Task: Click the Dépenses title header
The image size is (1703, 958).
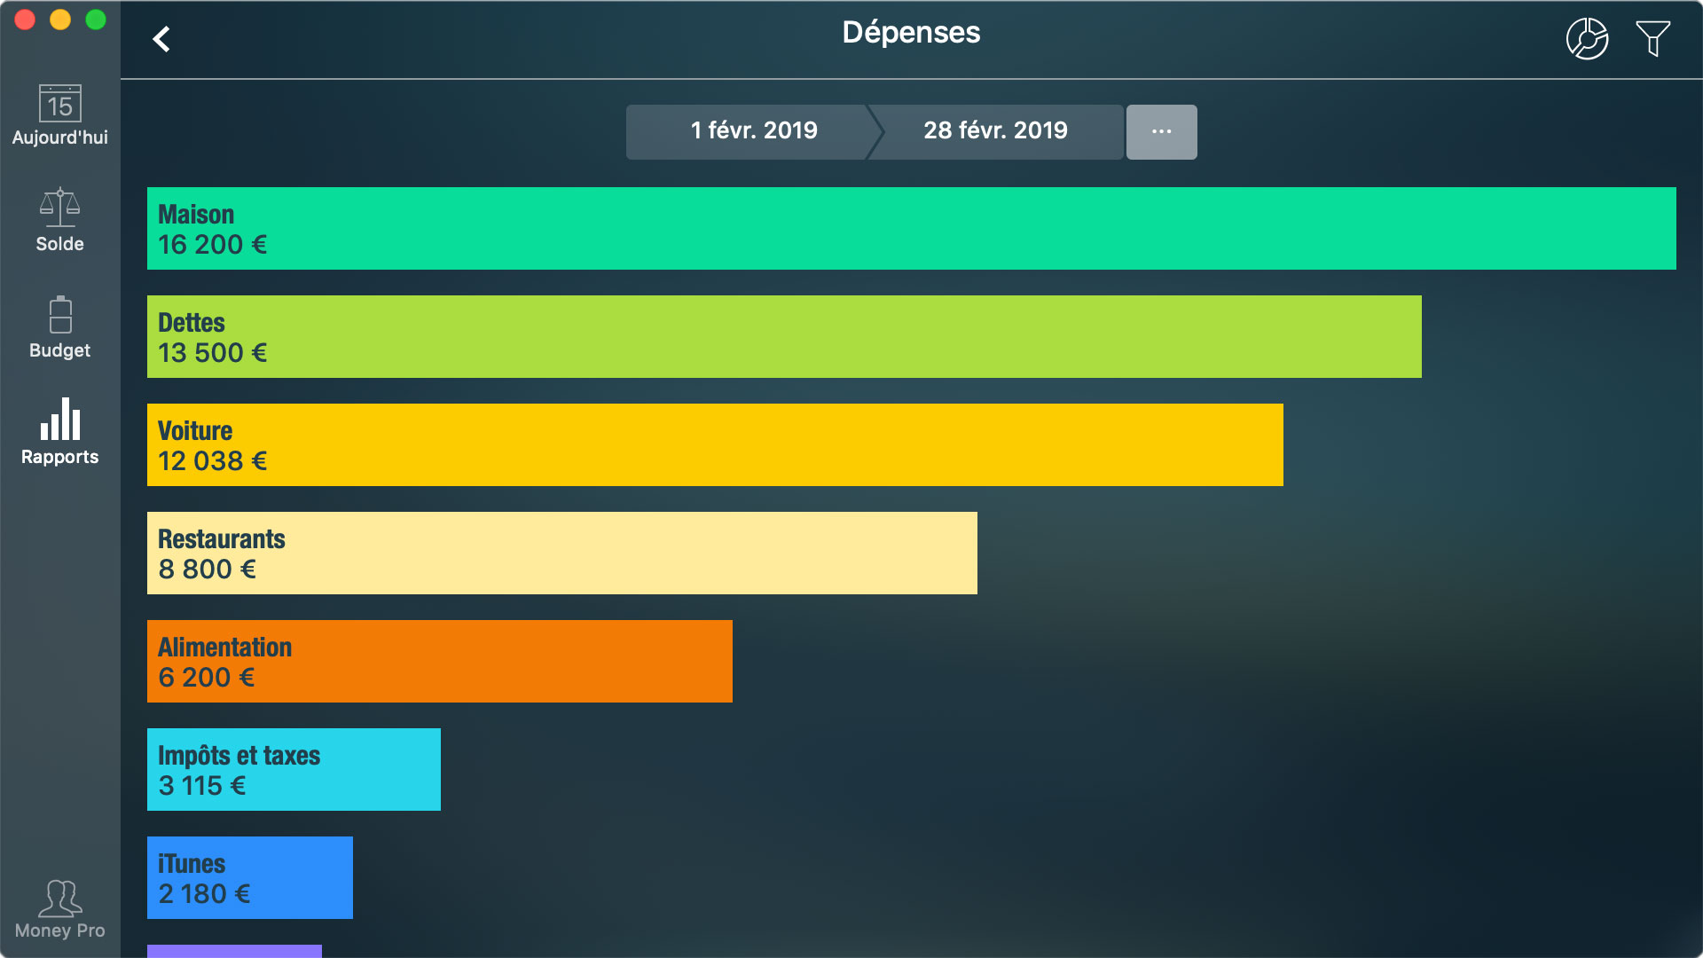Action: click(x=911, y=33)
